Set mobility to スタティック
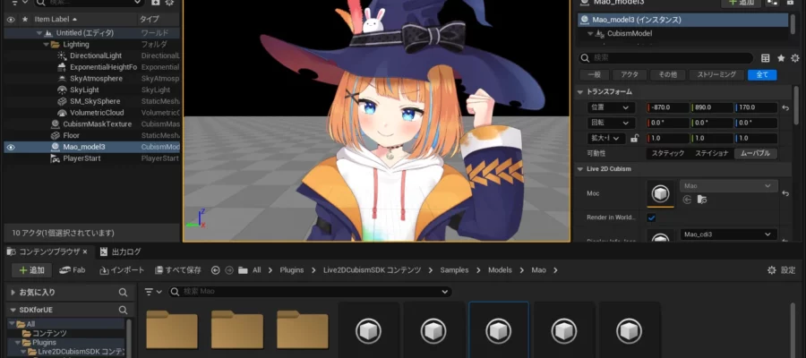The height and width of the screenshot is (358, 806). (x=667, y=153)
